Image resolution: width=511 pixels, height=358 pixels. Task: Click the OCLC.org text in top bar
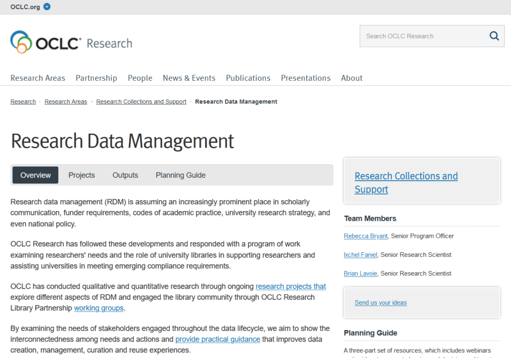(25, 7)
